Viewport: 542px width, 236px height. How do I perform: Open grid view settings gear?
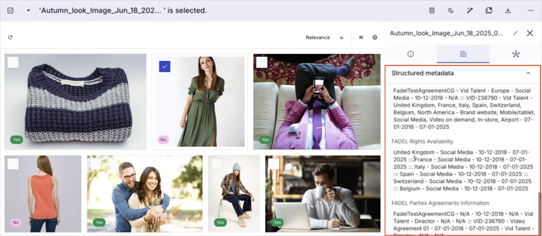pos(374,38)
